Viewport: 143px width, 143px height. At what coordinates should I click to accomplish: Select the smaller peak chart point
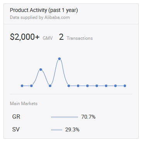pos(41,70)
